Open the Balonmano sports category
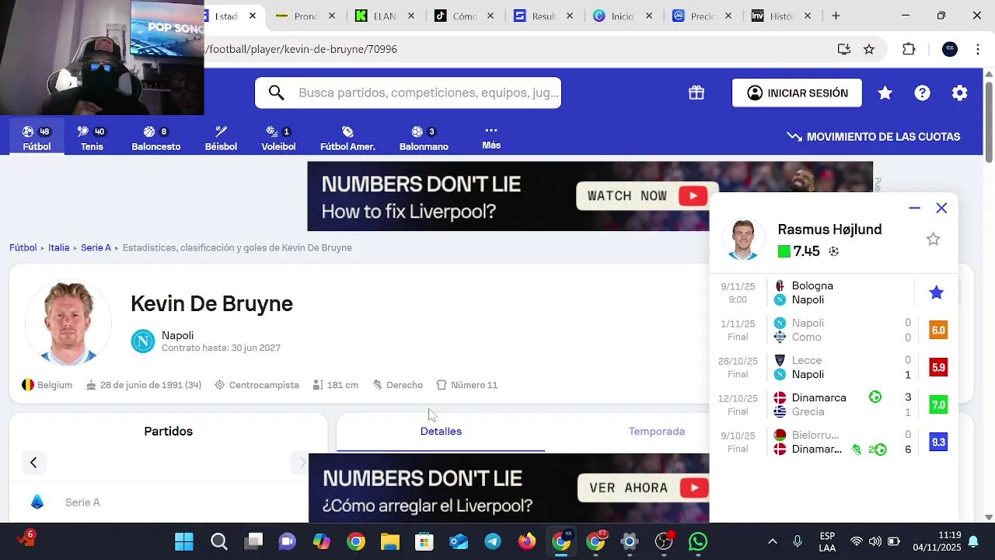Screen dimensions: 995x560 424,138
